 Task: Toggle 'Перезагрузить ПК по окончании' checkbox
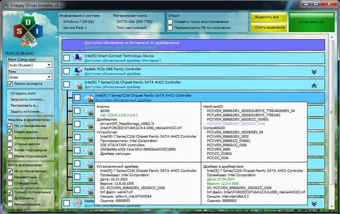[x=171, y=28]
